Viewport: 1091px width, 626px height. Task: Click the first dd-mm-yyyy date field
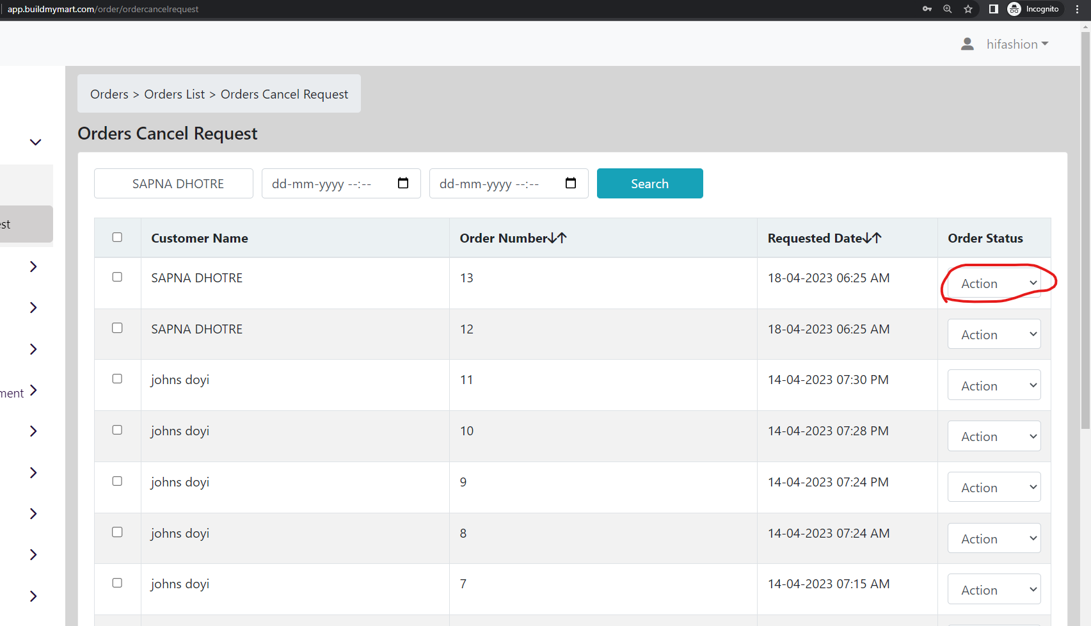[x=341, y=183]
